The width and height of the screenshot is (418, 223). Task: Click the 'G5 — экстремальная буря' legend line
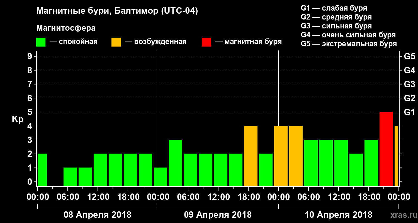coord(349,44)
